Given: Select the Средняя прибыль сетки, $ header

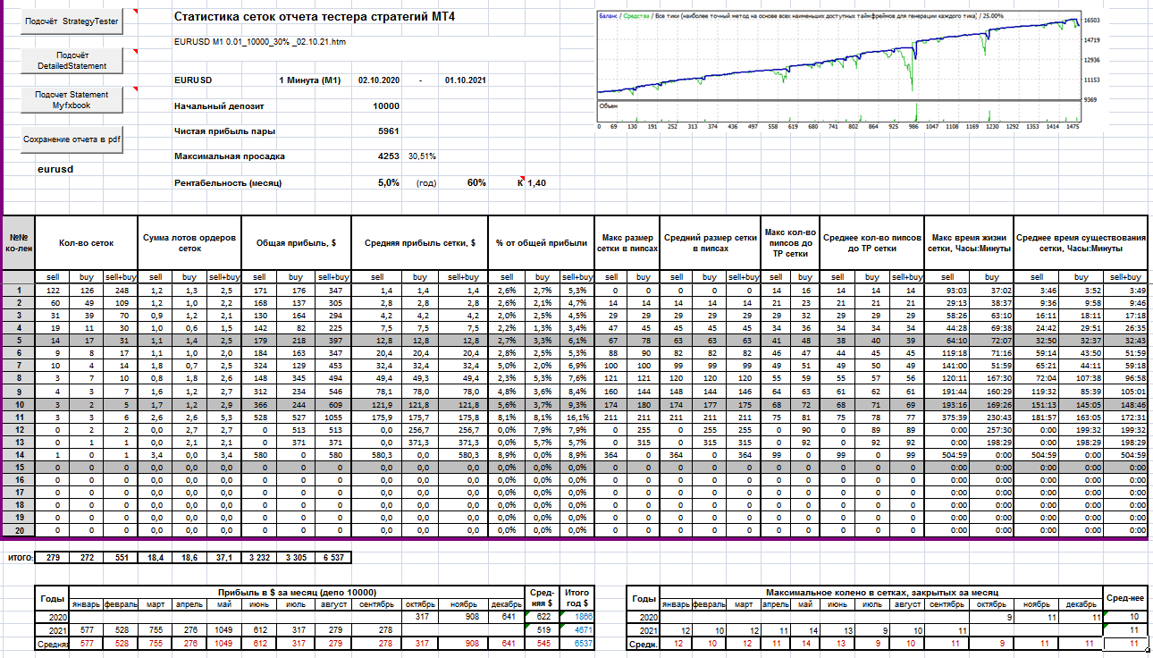Looking at the screenshot, I should coord(419,242).
